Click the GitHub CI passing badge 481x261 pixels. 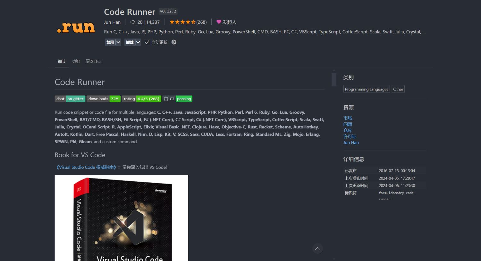point(177,99)
